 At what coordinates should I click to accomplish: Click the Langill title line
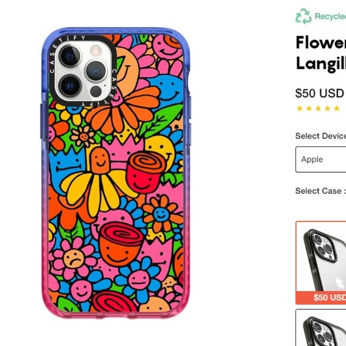click(x=321, y=64)
